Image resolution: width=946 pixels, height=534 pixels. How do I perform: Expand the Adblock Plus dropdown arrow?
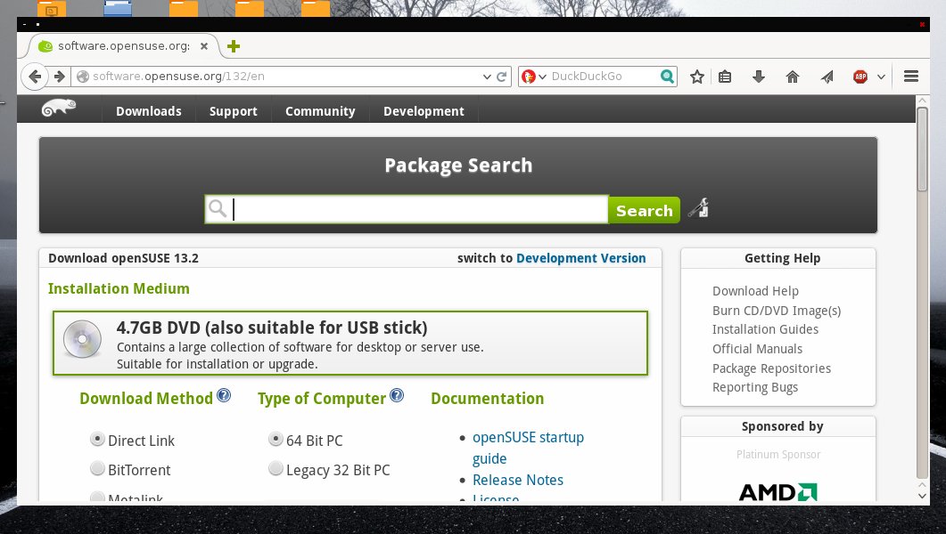coord(881,77)
